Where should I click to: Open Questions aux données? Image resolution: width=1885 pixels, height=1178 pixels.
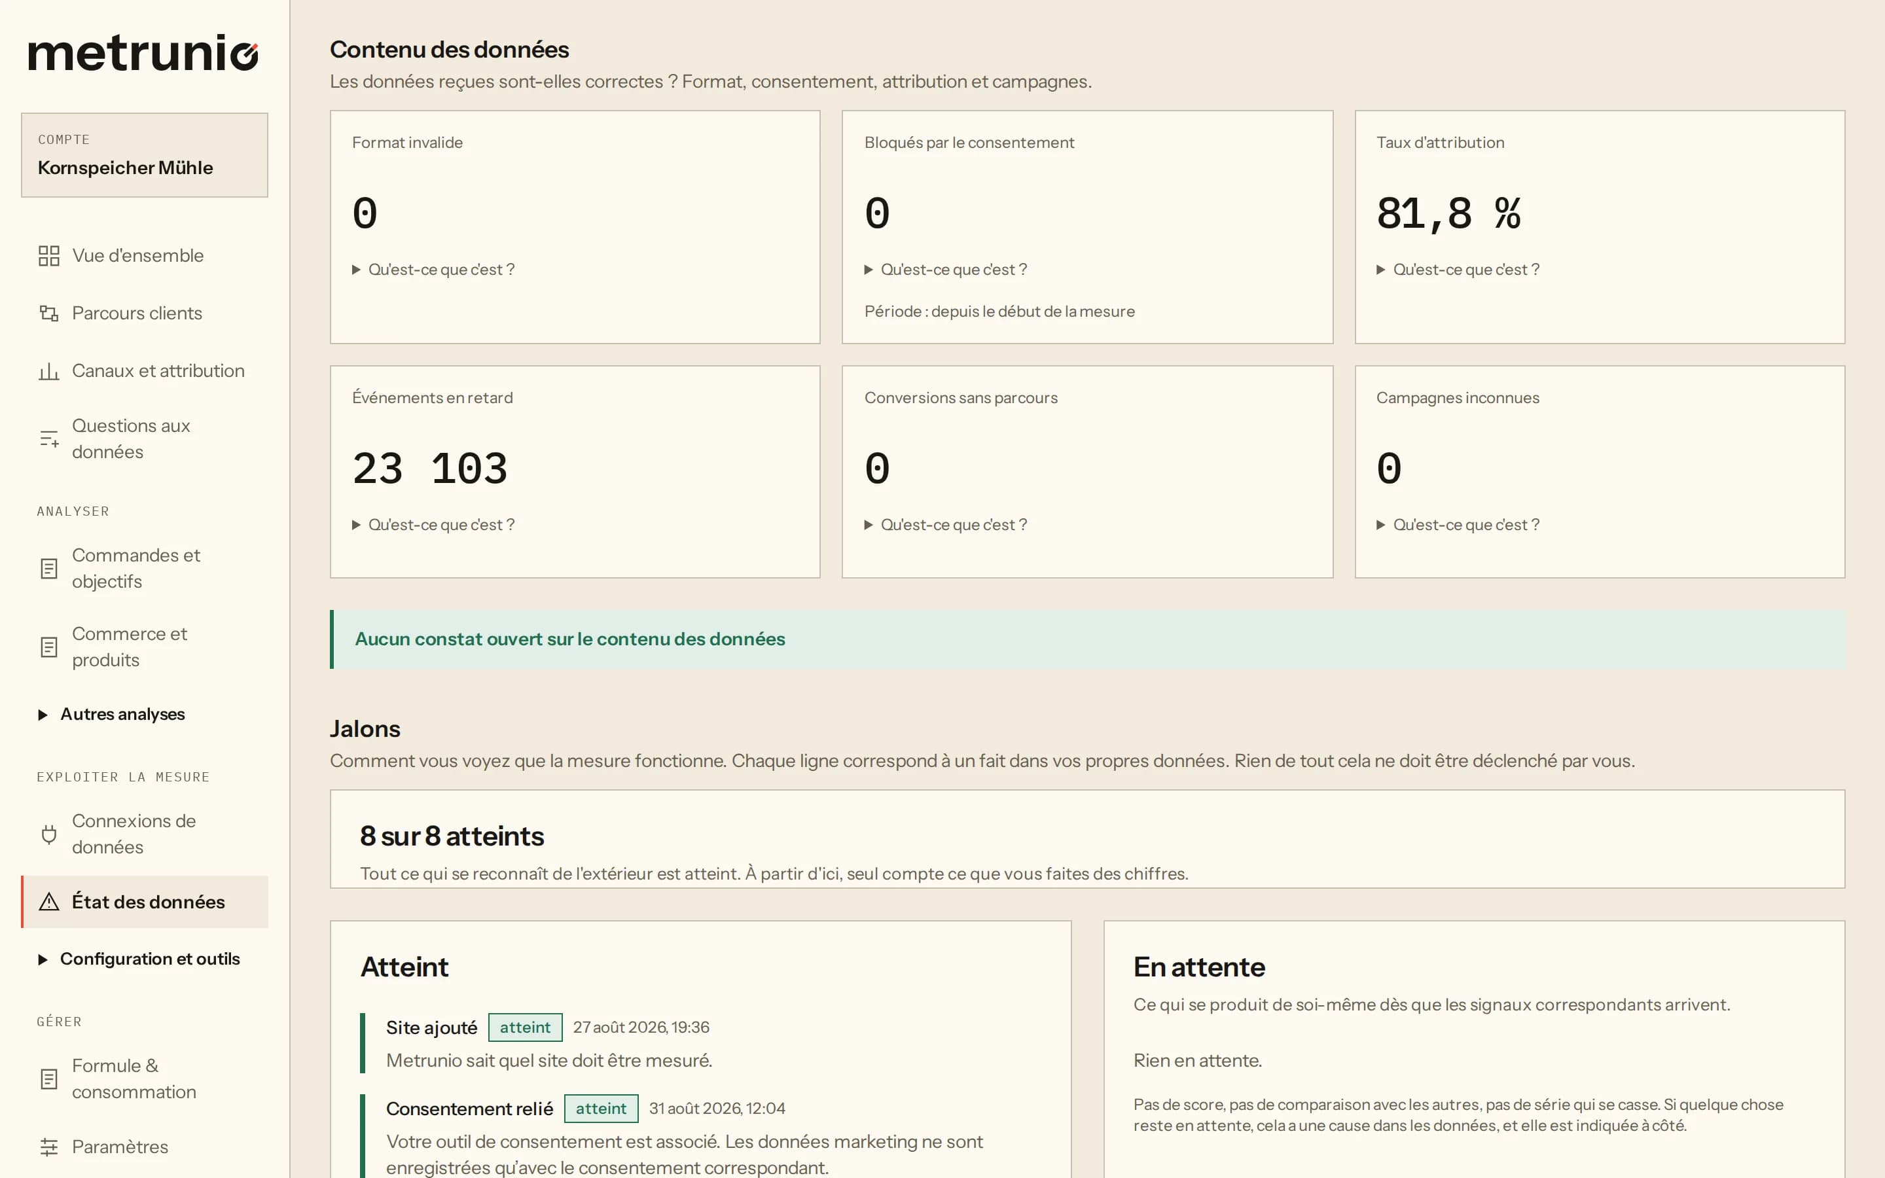(x=145, y=438)
